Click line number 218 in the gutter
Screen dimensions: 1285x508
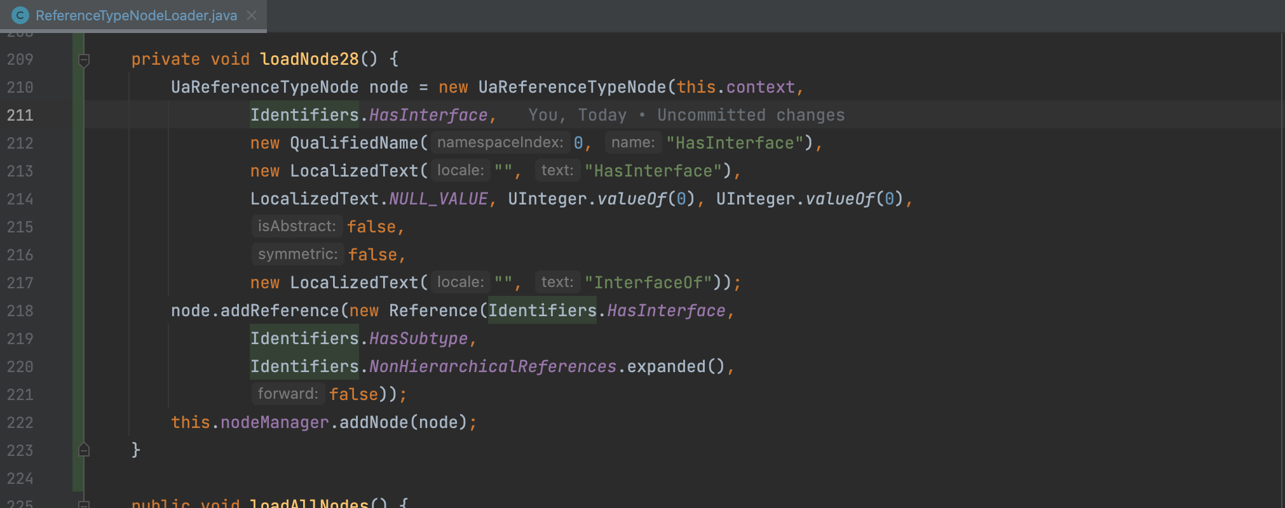click(20, 311)
